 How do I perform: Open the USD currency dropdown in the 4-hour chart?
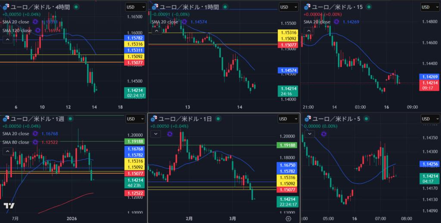pos(135,7)
